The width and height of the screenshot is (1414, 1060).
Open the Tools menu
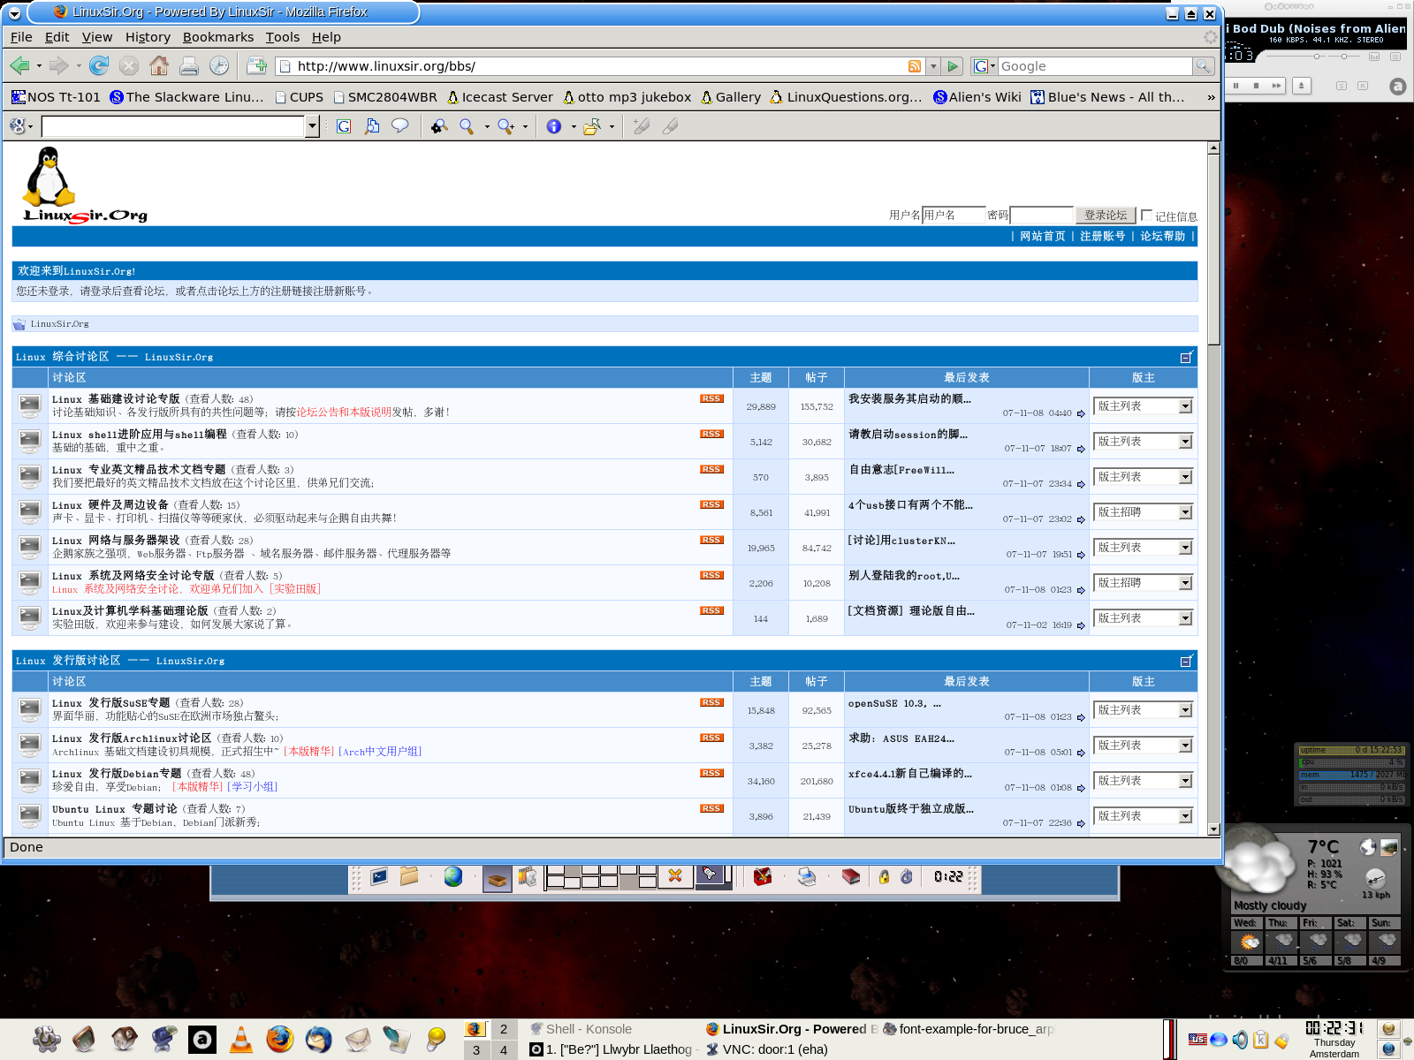point(283,37)
